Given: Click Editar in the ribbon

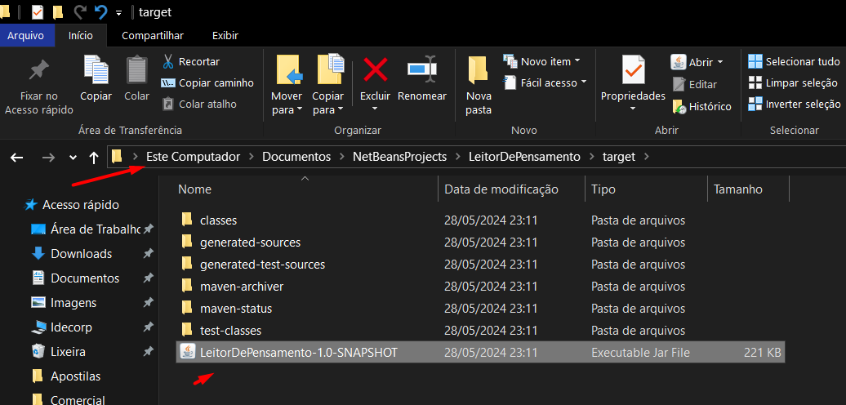Looking at the screenshot, I should pos(695,85).
